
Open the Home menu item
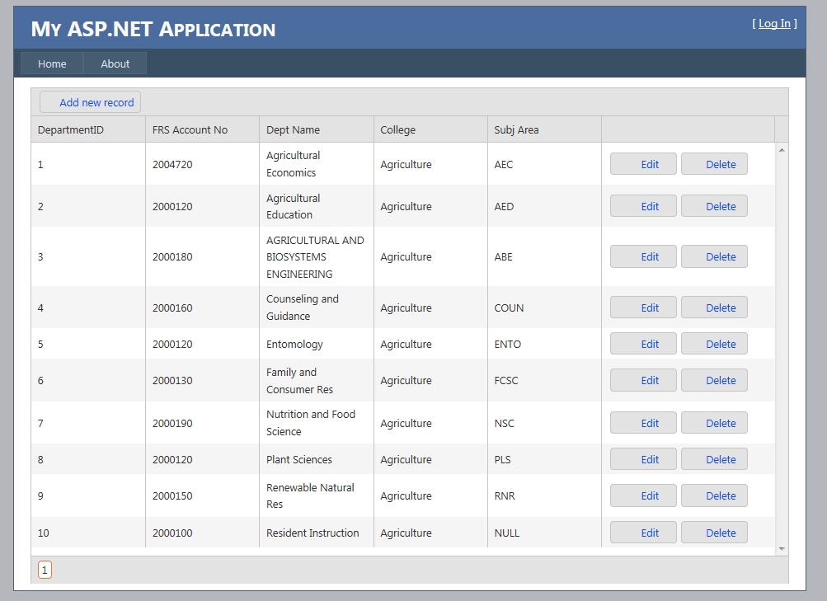point(52,63)
